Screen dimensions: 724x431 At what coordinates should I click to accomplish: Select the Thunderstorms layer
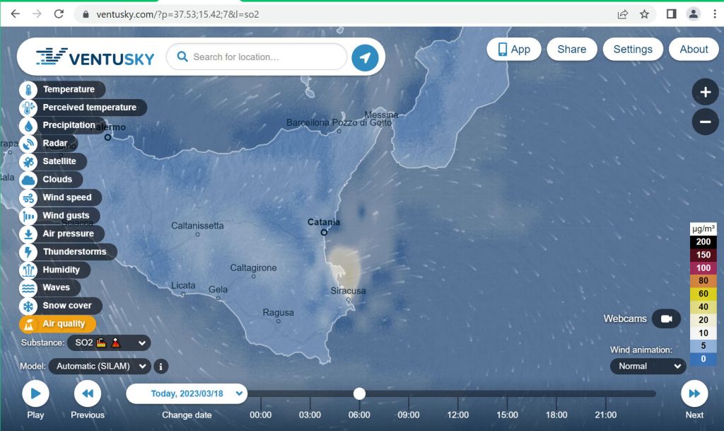pos(74,252)
